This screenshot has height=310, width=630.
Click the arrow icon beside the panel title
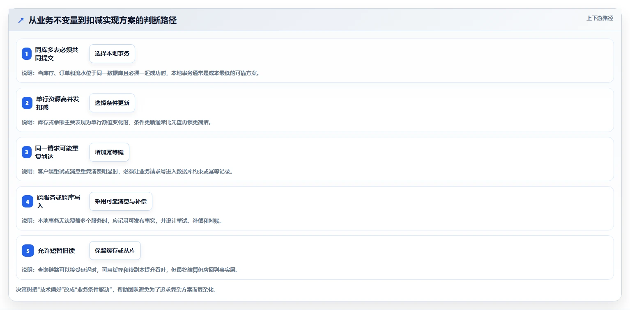point(21,20)
